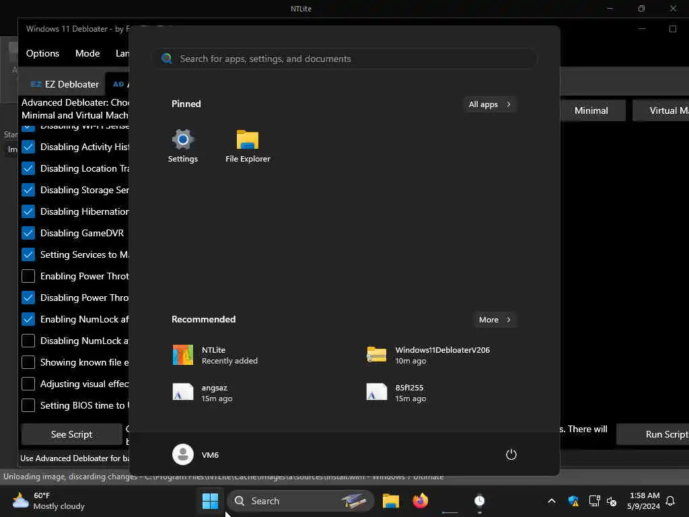Toggle Setting Services to Manual checkbox

28,254
